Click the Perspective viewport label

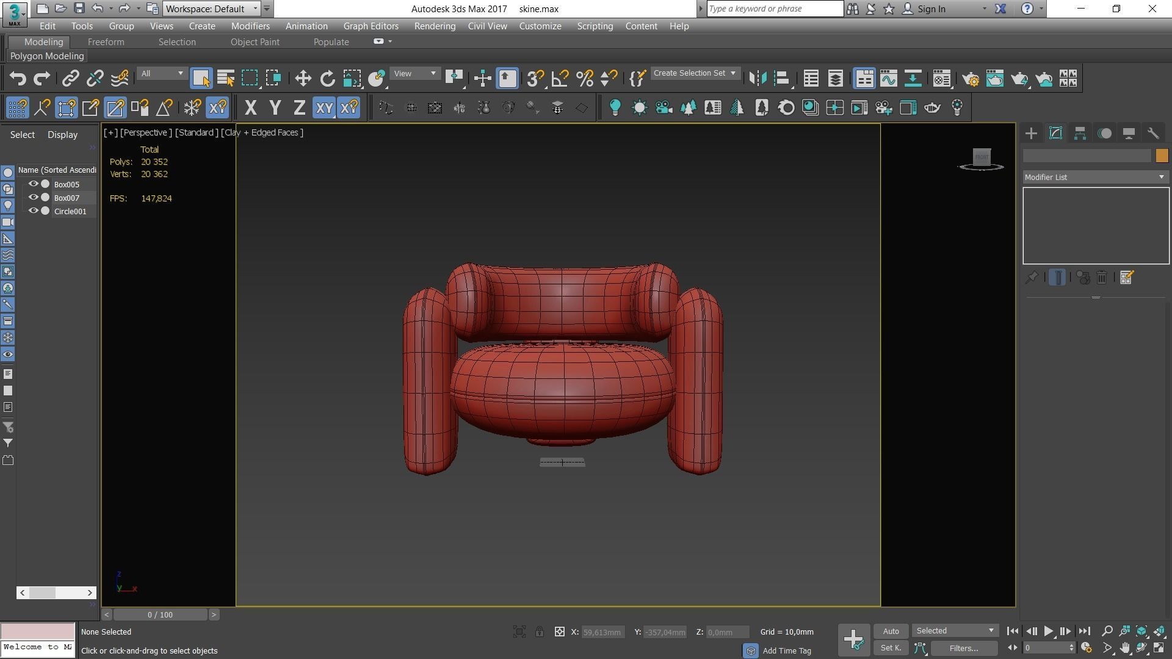145,132
